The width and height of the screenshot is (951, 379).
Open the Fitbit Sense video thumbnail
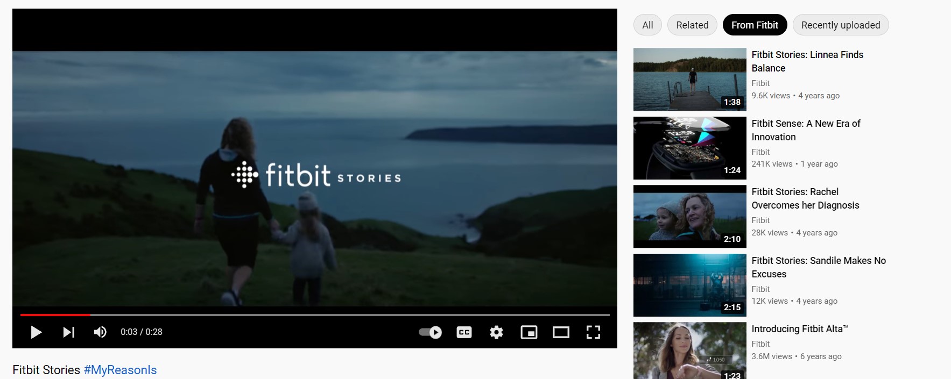click(689, 148)
